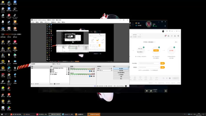The height and width of the screenshot is (116, 206).
Task: Click the rtmp地址 input field in Douyu companion
Action: tap(149, 63)
